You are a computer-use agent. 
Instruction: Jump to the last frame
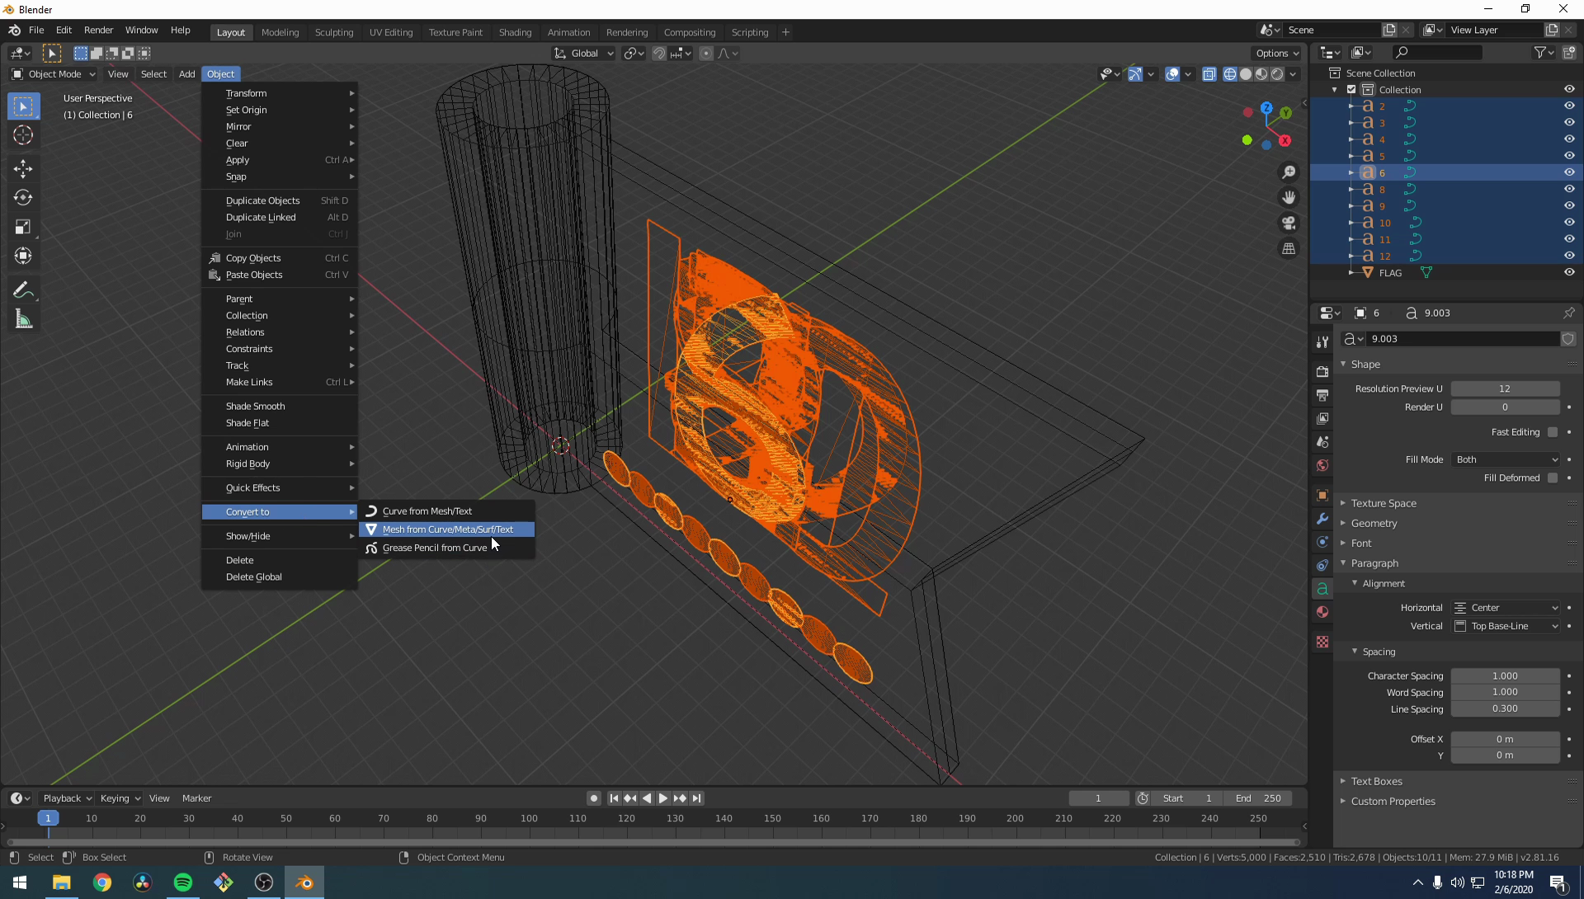pos(697,798)
